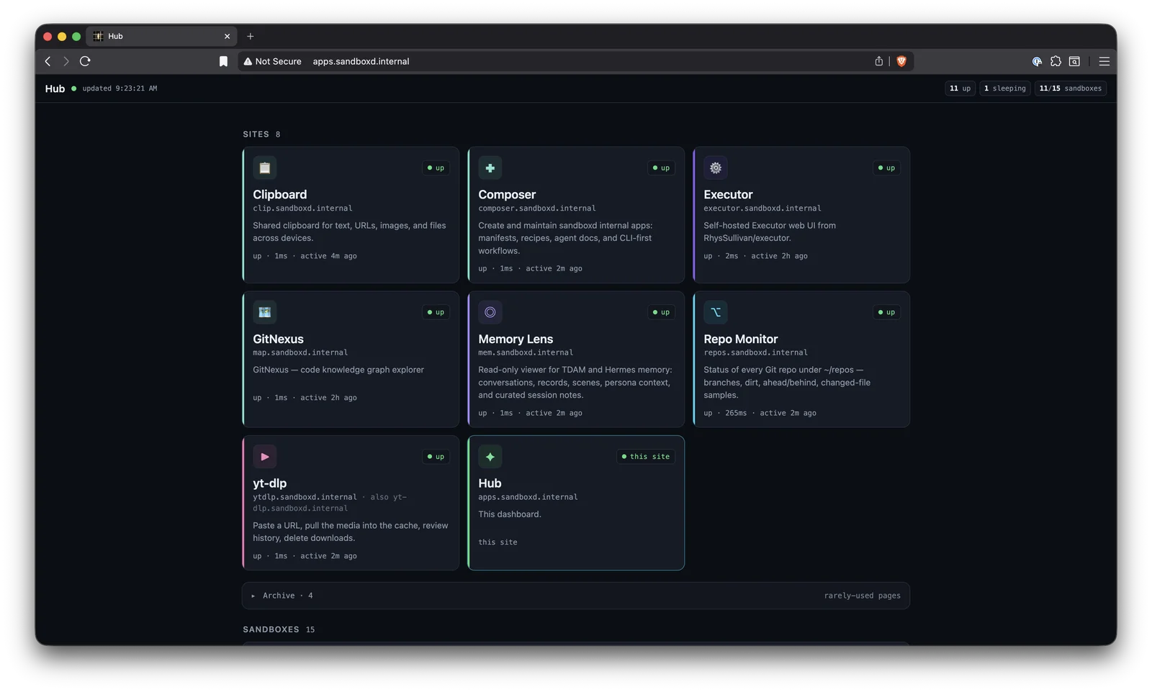
Task: Click the 'up' badge on Composer card
Action: 661,168
